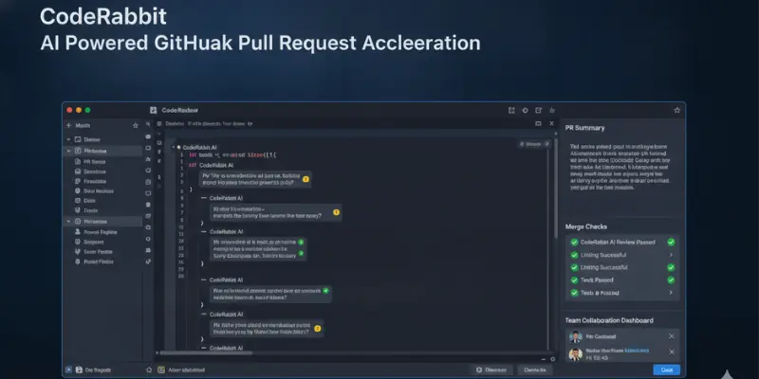Dismiss the second team member in Team Collaboration Dashboard
The width and height of the screenshot is (759, 379).
click(672, 352)
